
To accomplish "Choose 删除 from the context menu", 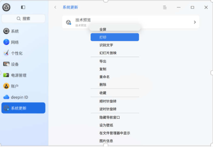I will pyautogui.click(x=115, y=85).
